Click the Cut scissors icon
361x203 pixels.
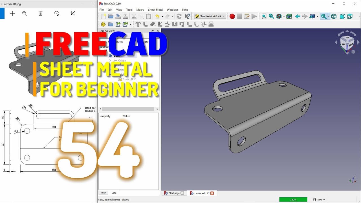[x=134, y=16]
